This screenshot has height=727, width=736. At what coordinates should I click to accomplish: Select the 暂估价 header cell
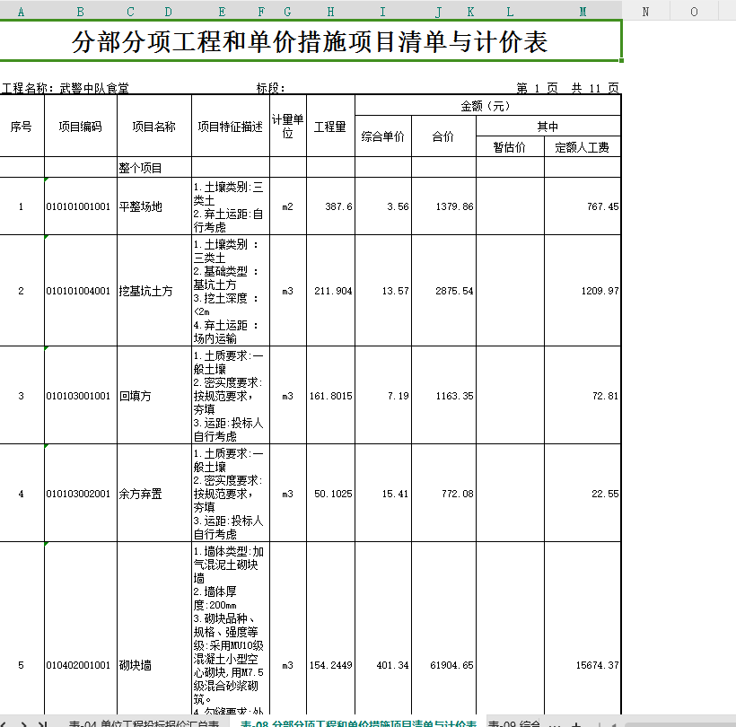[510, 147]
